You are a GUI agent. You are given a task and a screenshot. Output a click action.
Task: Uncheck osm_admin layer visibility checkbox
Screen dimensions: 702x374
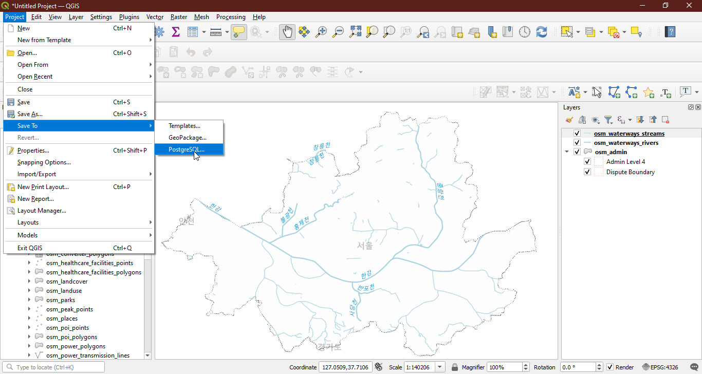577,152
